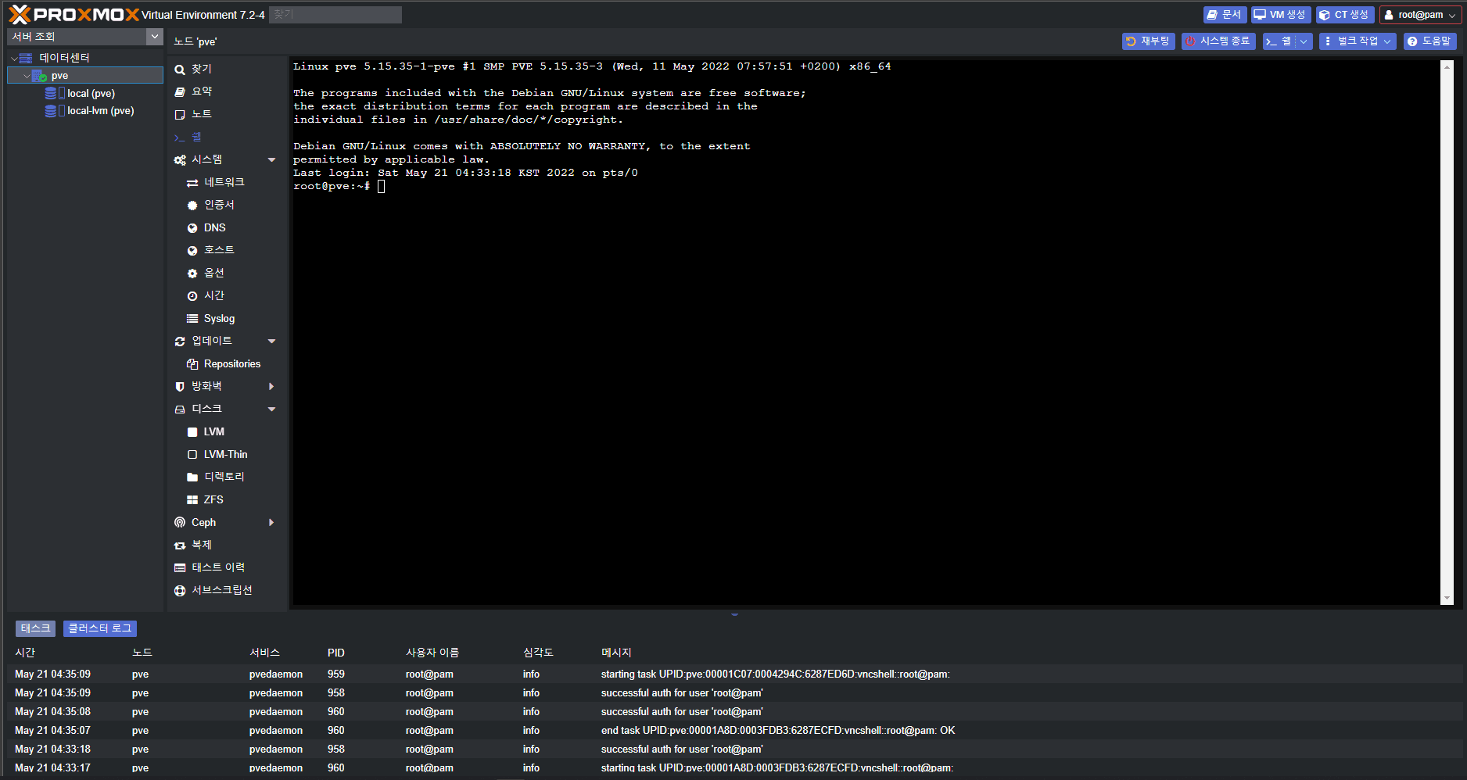Screen dimensions: 1467x780
Task: Switch to the 태스크 tab
Action: click(35, 628)
